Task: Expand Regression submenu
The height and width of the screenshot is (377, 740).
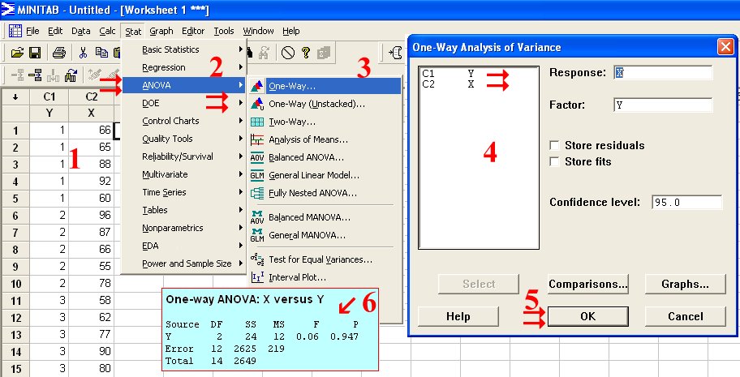Action: (x=184, y=67)
